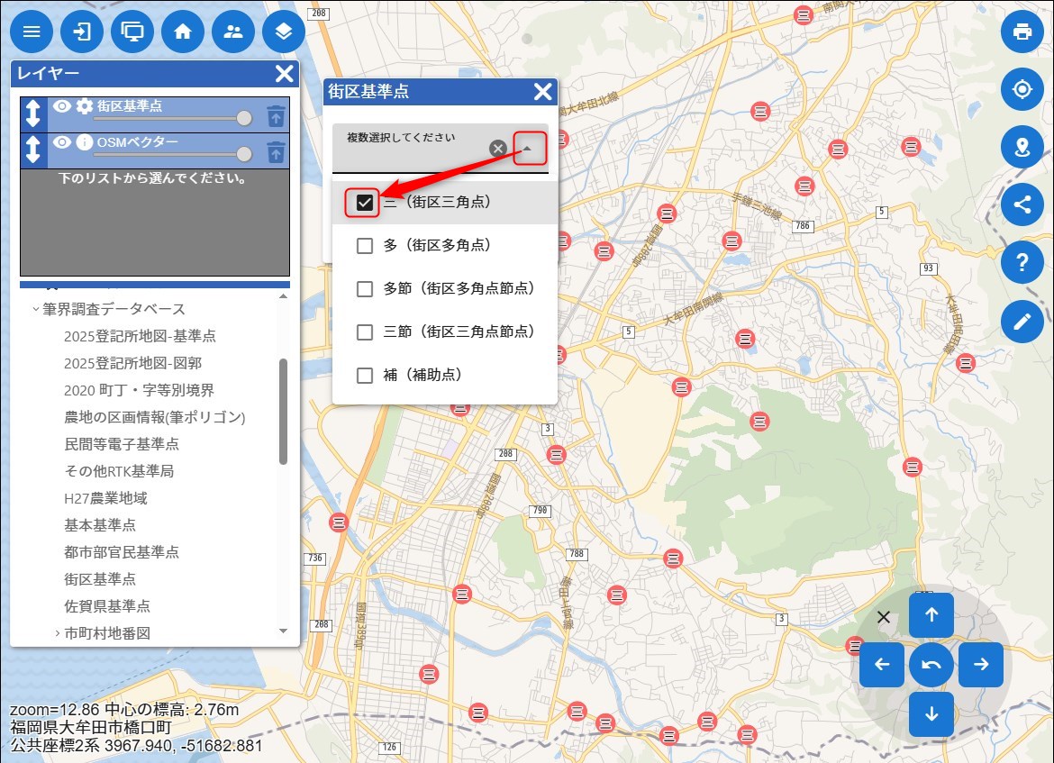Uncheck 三（街区三角点） checkbox
1054x763 pixels.
click(x=365, y=203)
